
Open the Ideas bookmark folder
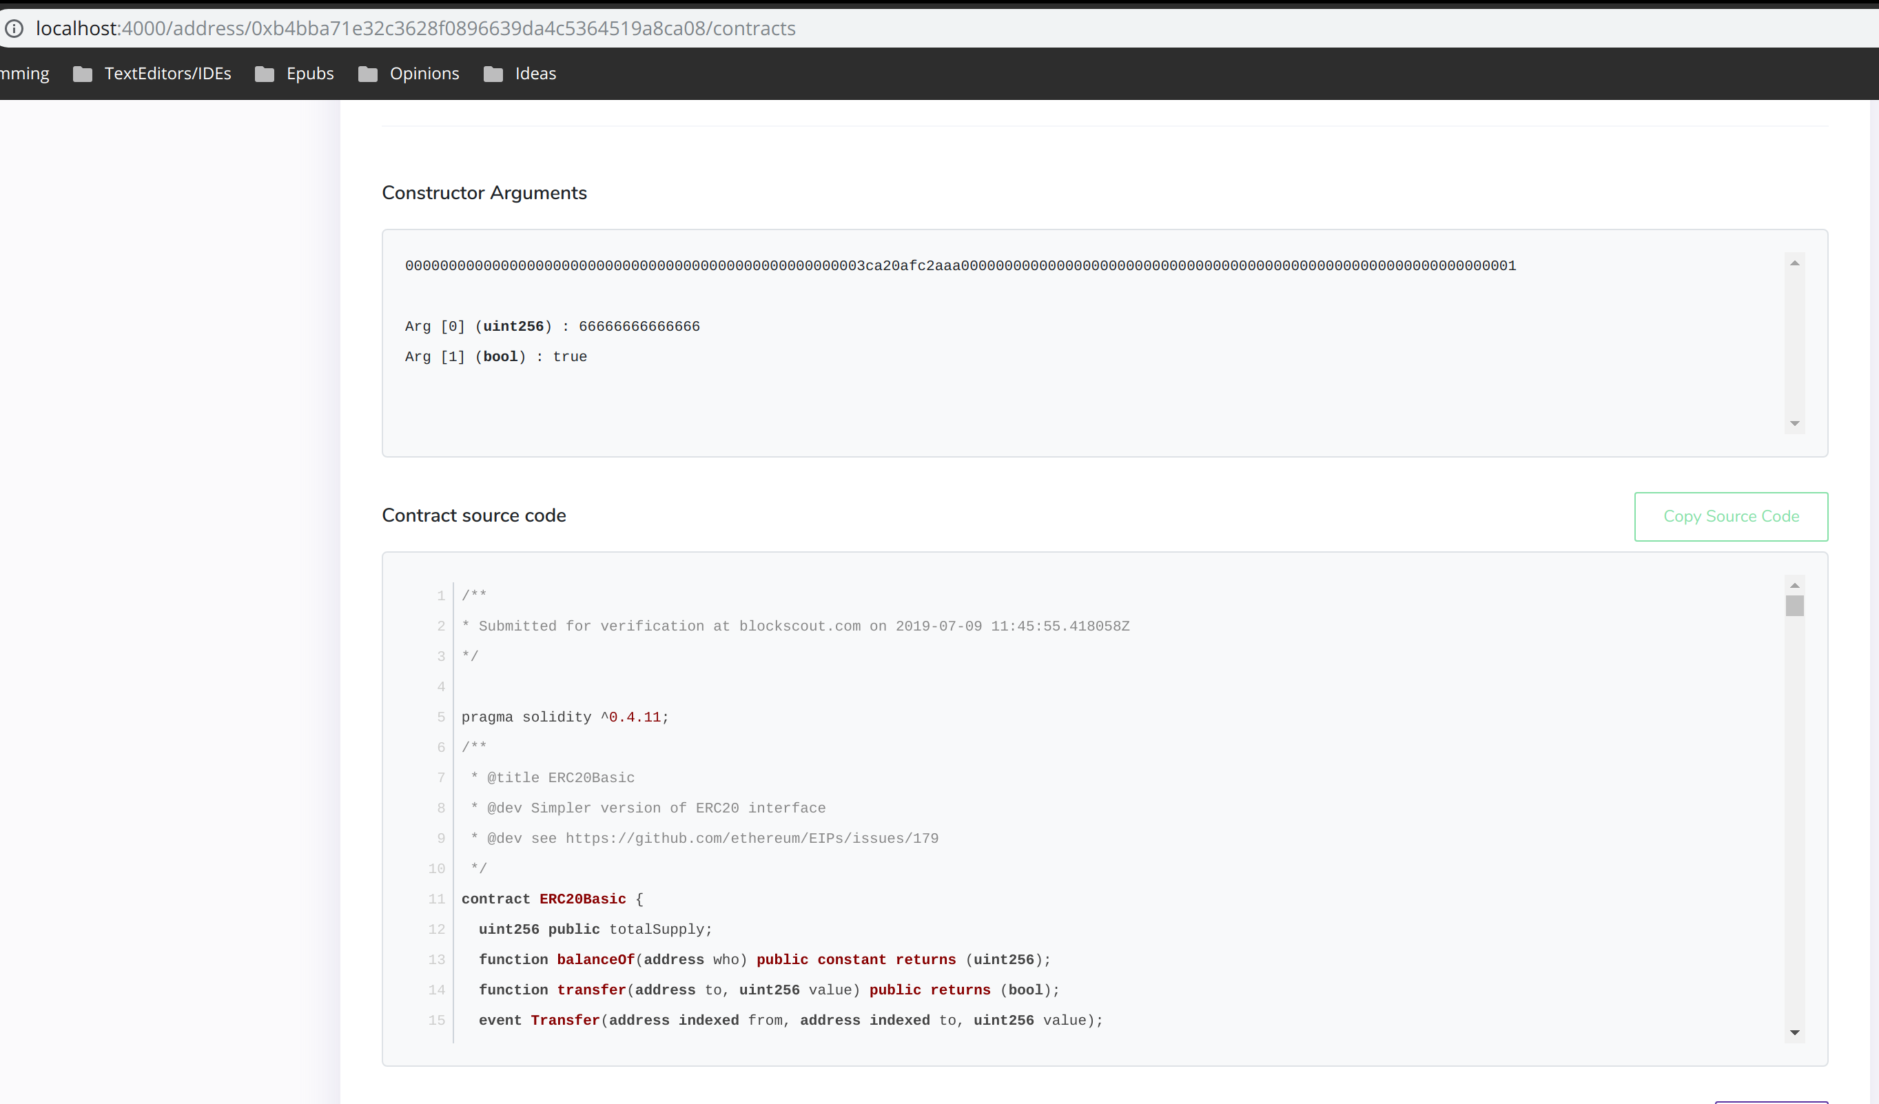tap(535, 72)
